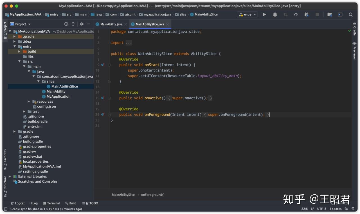Open the HiLog tool window
Viewport: 360px width, 214px height.
[x=33, y=203]
